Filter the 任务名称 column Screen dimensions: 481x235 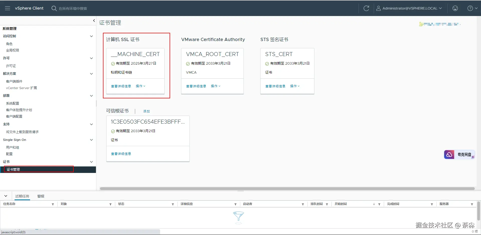click(x=53, y=204)
